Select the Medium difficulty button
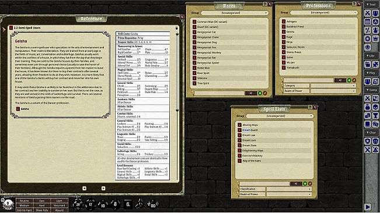Screen dimensions: 380x213 coord(25,205)
